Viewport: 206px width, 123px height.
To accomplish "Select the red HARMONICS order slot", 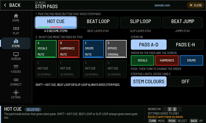I will pyautogui.click(x=167, y=60).
